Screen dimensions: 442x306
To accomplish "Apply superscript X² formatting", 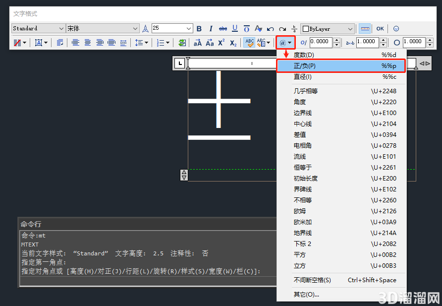I will click(x=221, y=43).
